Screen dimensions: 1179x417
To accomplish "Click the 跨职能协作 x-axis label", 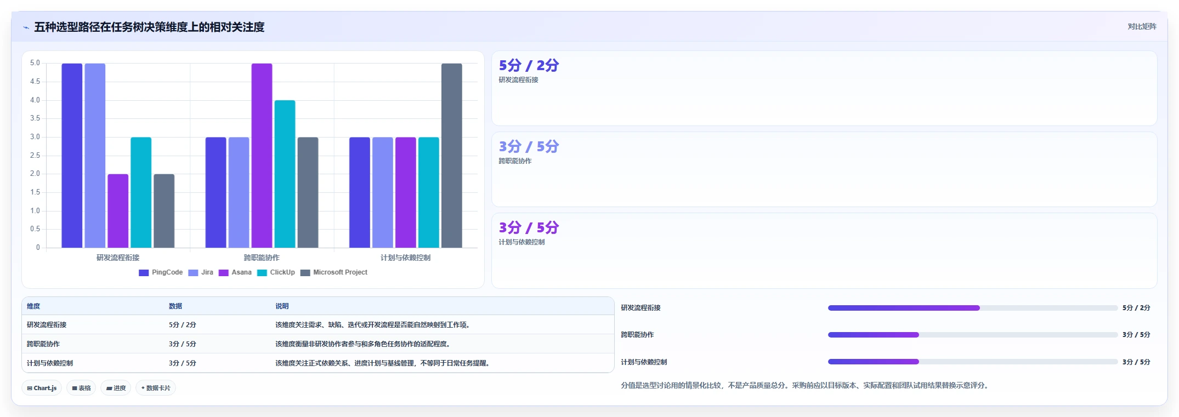I will point(262,258).
